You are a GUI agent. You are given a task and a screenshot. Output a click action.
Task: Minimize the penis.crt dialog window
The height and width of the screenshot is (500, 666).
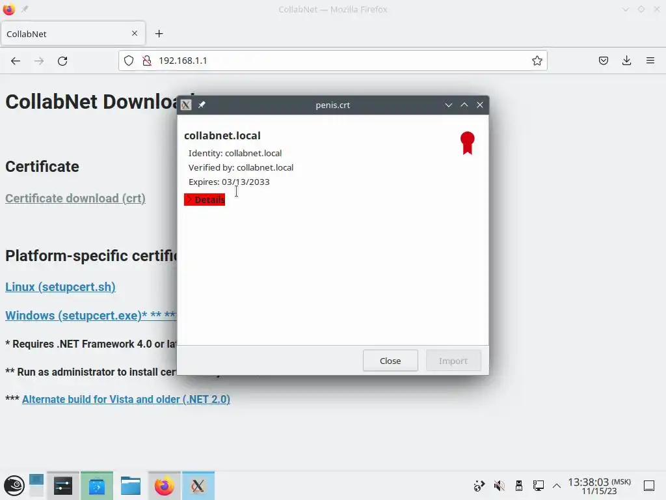pos(449,105)
